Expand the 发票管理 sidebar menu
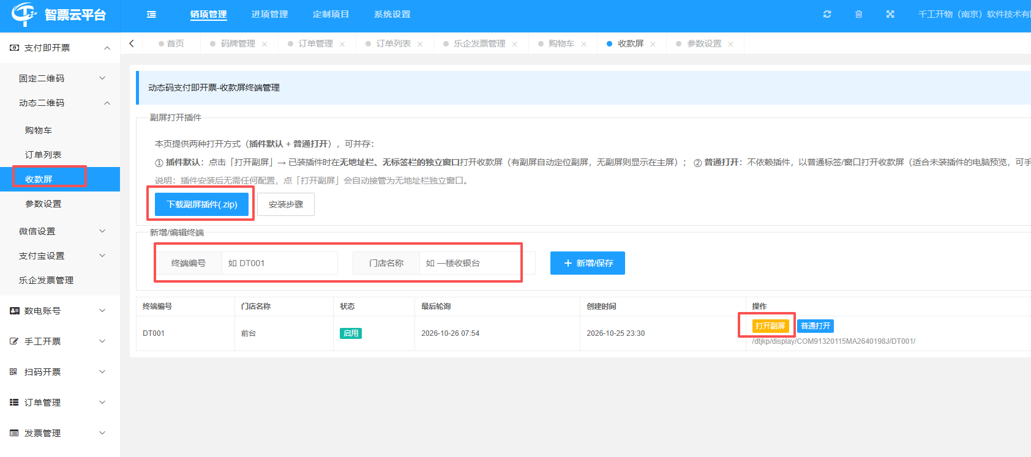The image size is (1031, 457). [x=102, y=433]
